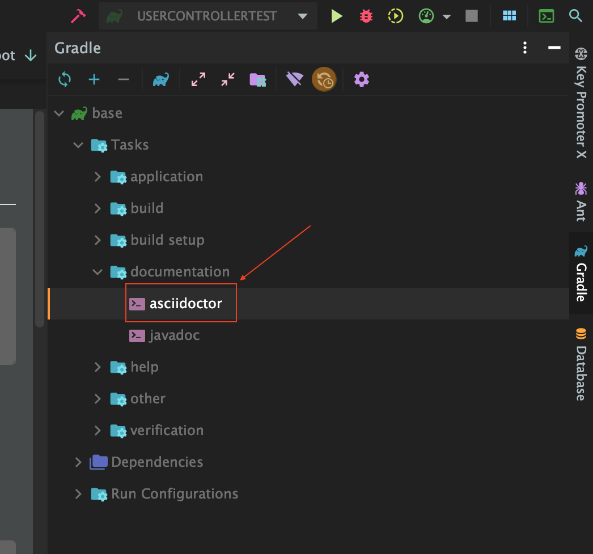Collapse the Tasks folder chevron
Viewport: 593px width, 554px height.
coord(78,145)
